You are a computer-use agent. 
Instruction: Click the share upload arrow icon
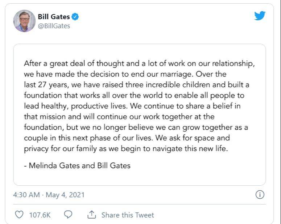tap(92, 214)
